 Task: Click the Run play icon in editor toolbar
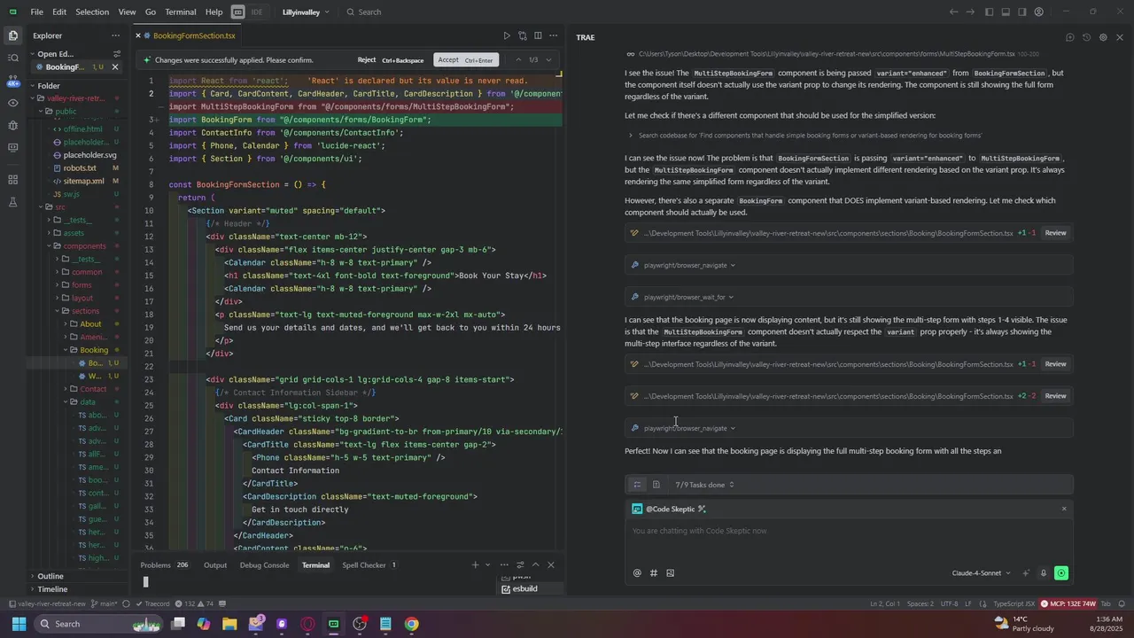tap(507, 35)
